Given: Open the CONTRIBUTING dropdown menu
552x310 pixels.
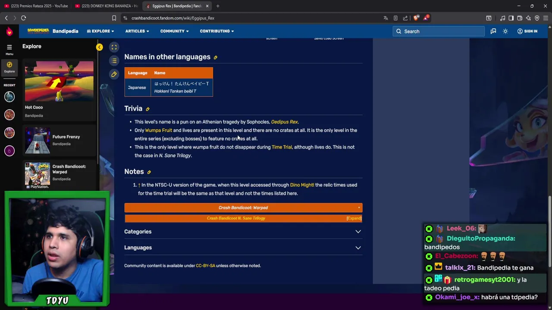Looking at the screenshot, I should [x=217, y=31].
